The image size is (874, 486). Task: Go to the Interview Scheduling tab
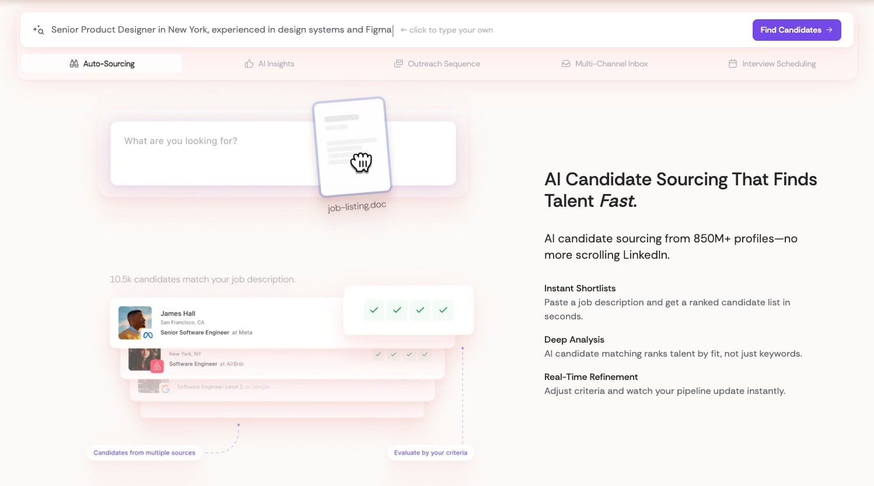772,64
